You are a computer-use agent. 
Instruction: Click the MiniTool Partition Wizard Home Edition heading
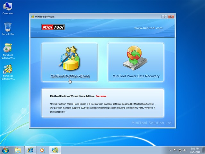point(72,96)
